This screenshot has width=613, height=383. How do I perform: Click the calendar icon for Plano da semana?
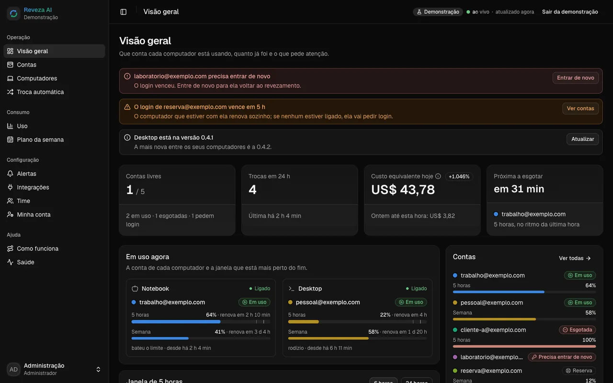(x=10, y=140)
